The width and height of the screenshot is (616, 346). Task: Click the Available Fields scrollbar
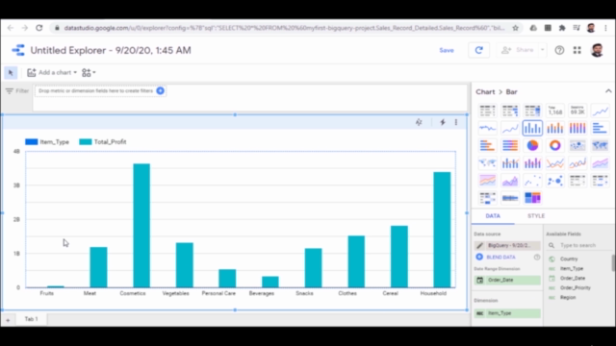point(614,262)
